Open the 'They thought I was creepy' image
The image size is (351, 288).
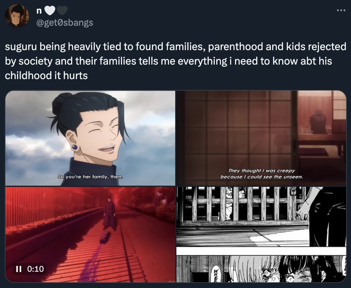(261, 138)
